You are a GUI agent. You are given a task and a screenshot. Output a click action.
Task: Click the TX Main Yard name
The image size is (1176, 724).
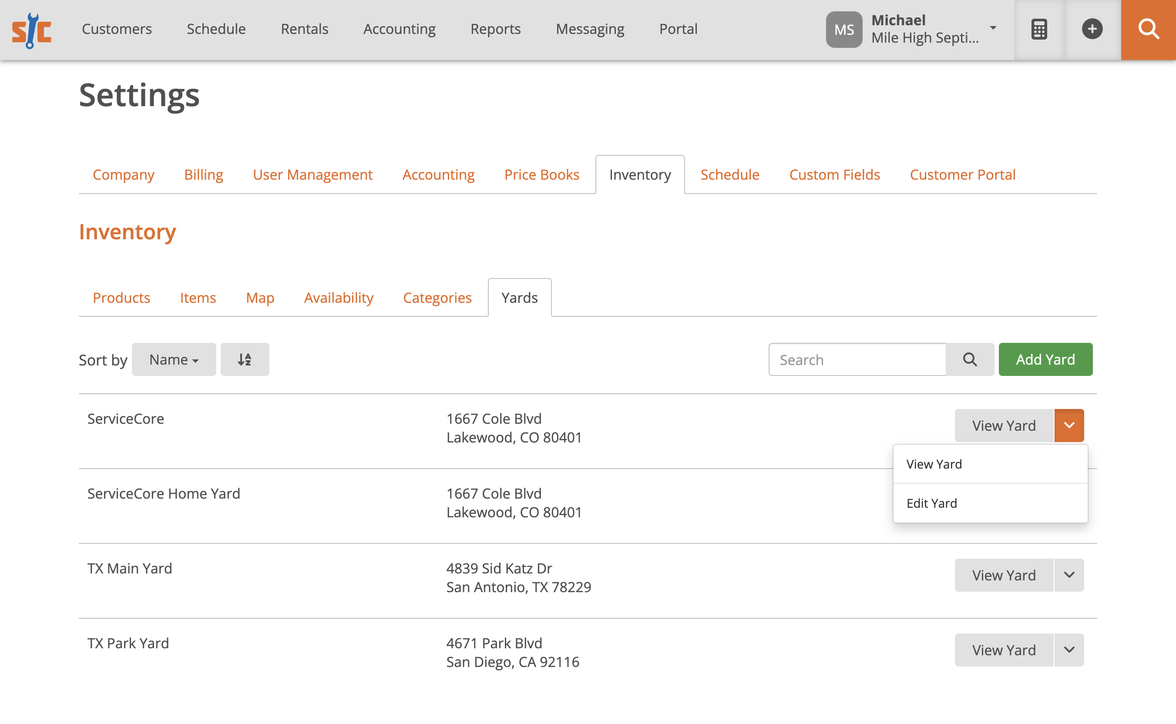[x=130, y=568]
